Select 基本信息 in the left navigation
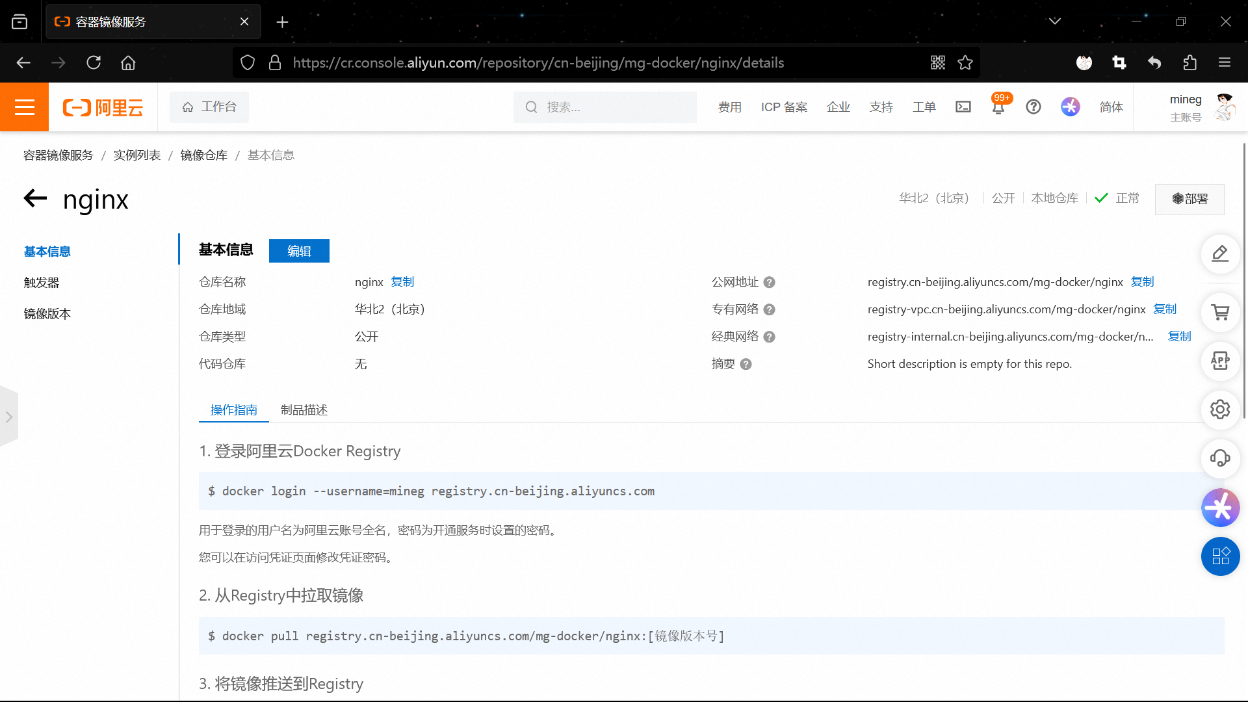1248x702 pixels. [47, 252]
